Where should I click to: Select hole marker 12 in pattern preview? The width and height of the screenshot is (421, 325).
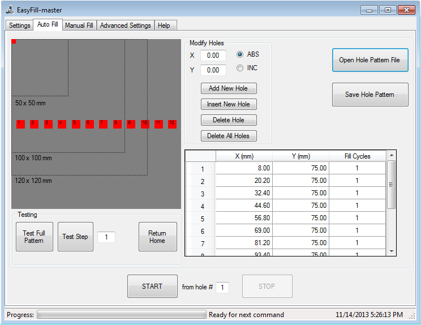[x=173, y=124]
